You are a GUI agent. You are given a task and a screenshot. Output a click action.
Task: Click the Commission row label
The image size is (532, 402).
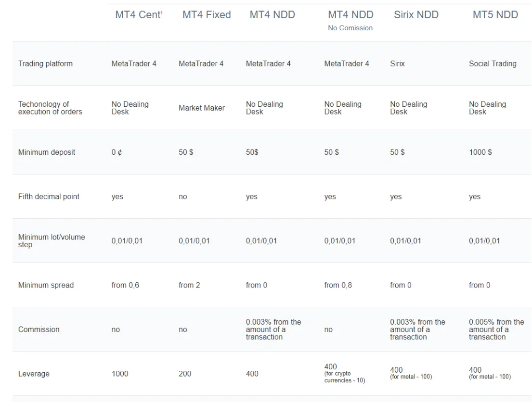pos(39,330)
